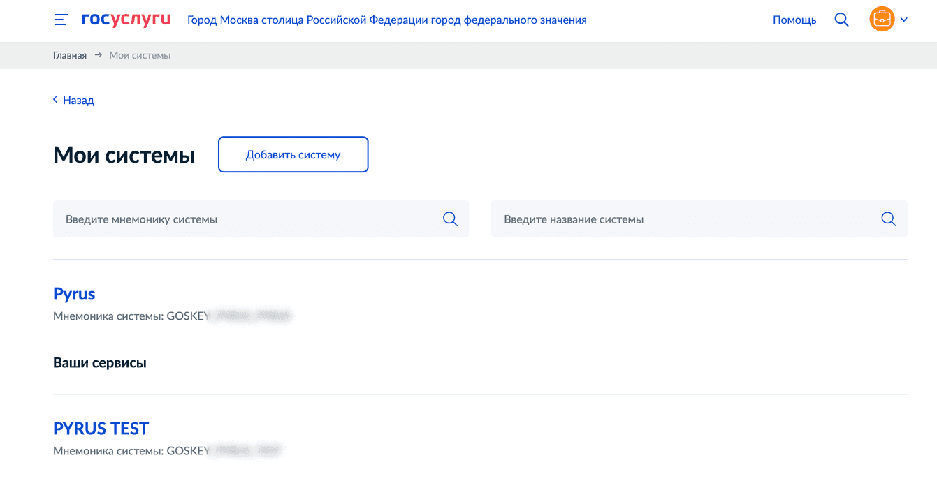This screenshot has height=481, width=937.
Task: Open the header search magnifier icon
Action: point(841,20)
